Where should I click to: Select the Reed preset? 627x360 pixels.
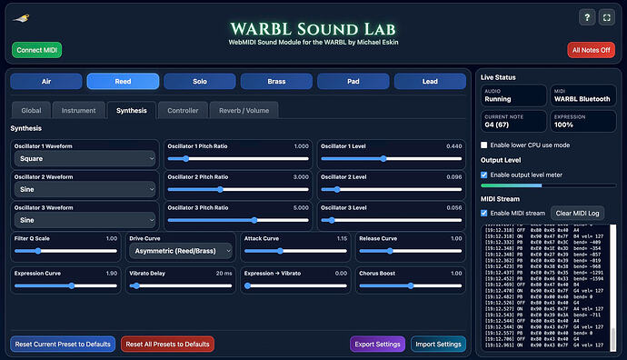(x=123, y=81)
